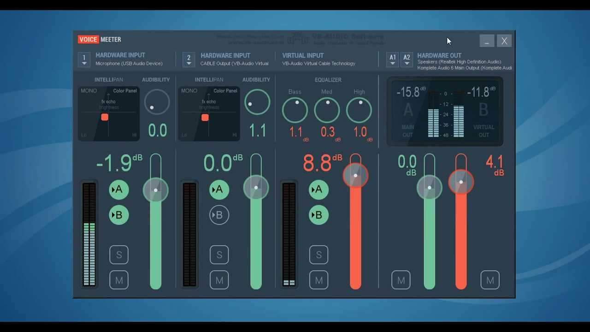The height and width of the screenshot is (332, 590).
Task: Solo the Virtual Input strip
Action: point(319,255)
